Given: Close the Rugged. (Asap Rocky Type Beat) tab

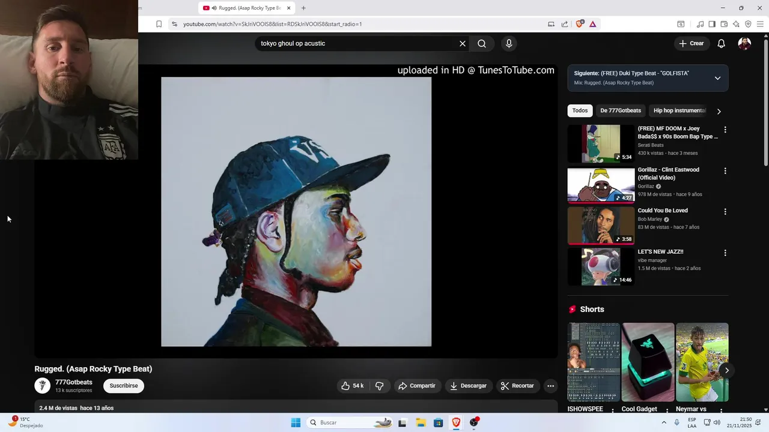Looking at the screenshot, I should pos(288,8).
